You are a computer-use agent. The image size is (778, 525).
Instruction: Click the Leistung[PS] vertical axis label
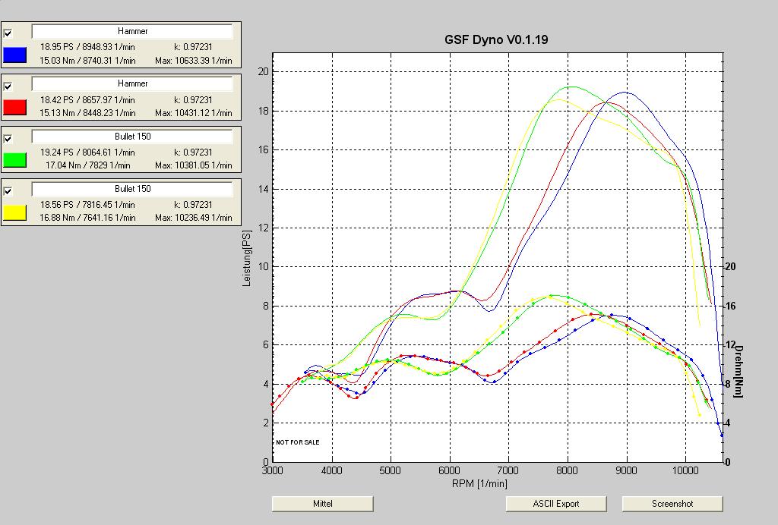pos(246,259)
